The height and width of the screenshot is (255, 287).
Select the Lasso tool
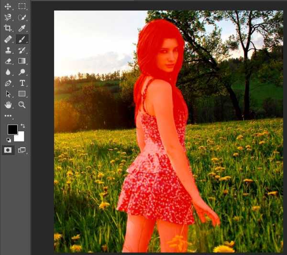(8, 17)
